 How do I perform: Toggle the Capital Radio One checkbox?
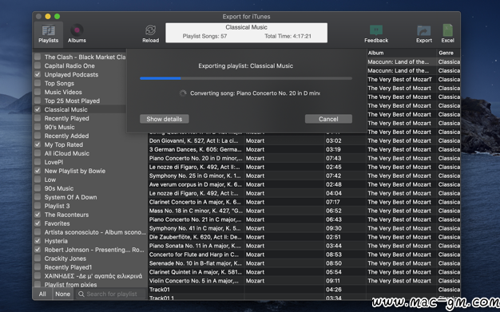pos(38,65)
